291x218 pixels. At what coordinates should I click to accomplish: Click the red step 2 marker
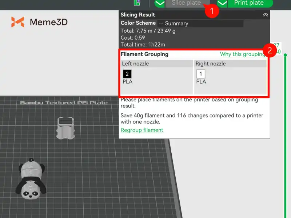tap(270, 51)
